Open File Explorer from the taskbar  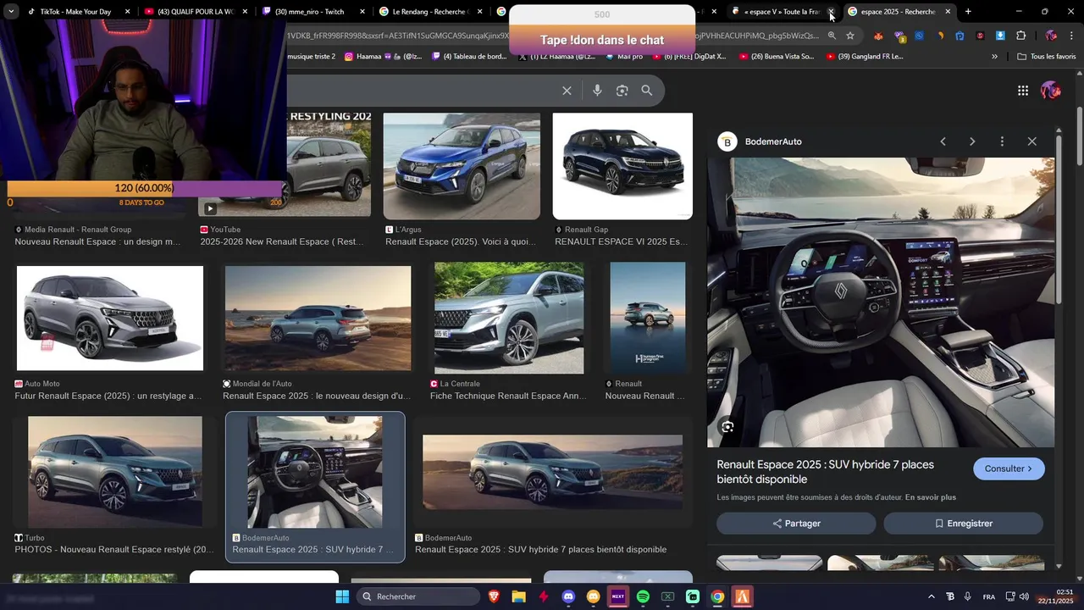(x=518, y=596)
